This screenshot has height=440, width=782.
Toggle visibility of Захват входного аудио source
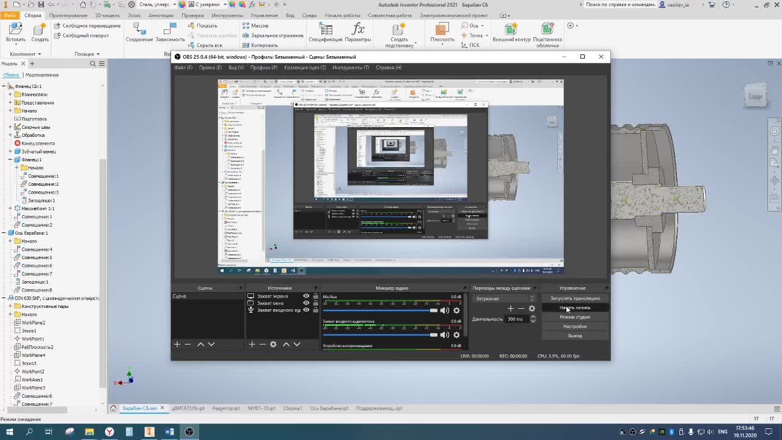click(306, 310)
